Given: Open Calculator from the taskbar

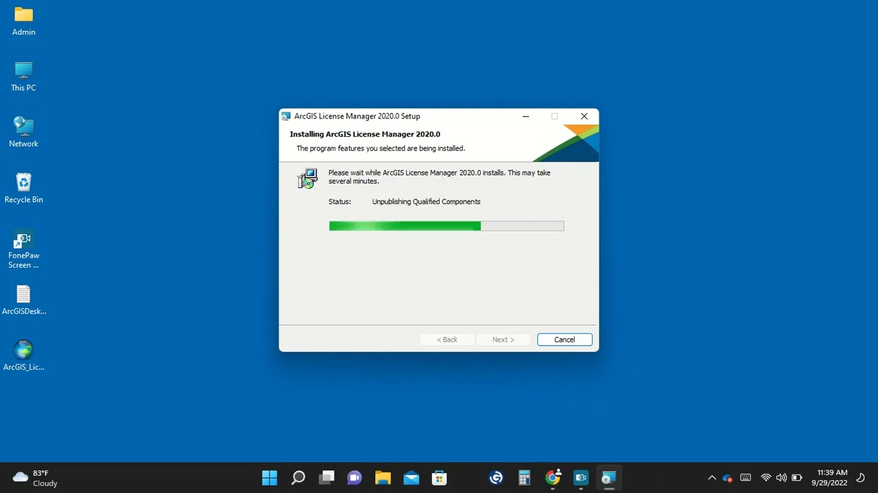Looking at the screenshot, I should pyautogui.click(x=524, y=478).
